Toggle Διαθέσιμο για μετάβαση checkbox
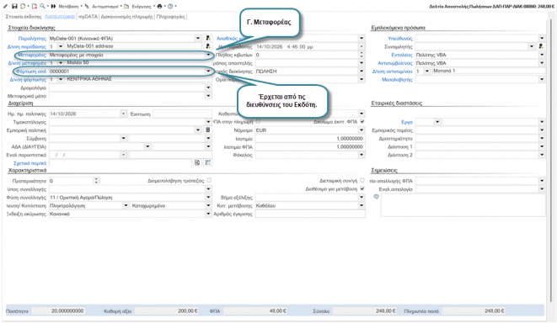 tap(362, 188)
